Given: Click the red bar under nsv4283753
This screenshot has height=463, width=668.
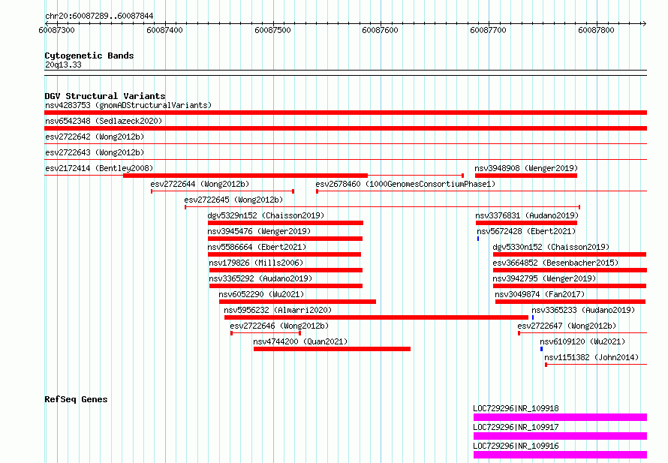Looking at the screenshot, I should pos(345,113).
